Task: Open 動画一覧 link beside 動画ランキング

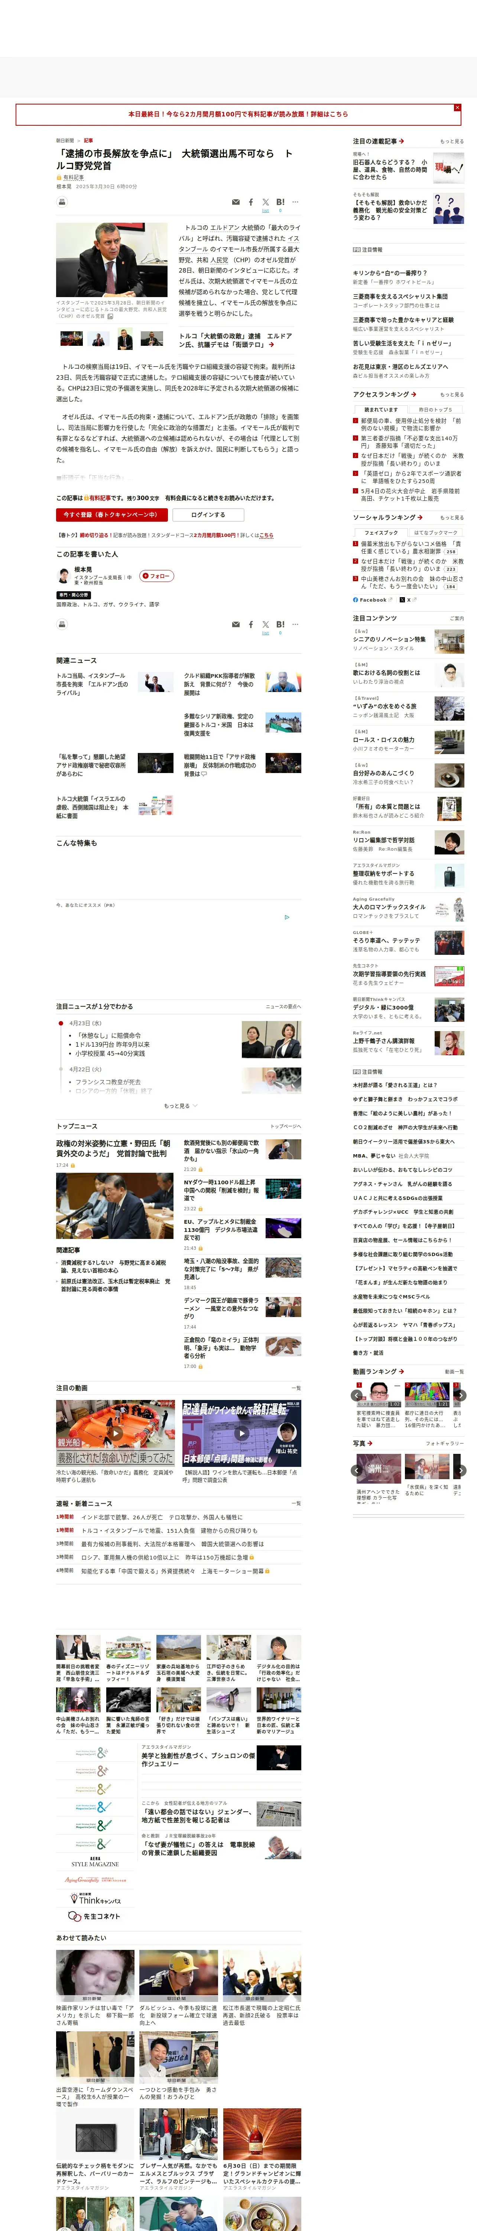Action: pos(454,1372)
